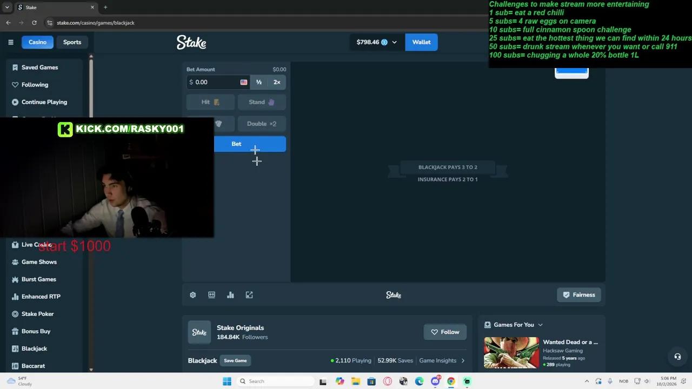Image resolution: width=692 pixels, height=389 pixels.
Task: Reload the page with the browser refresh icon
Action: (34, 23)
